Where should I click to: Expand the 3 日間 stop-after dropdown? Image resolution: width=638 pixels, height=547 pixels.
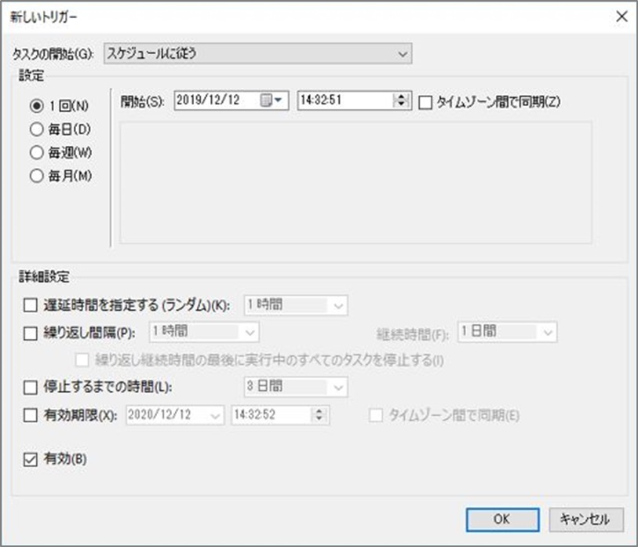pyautogui.click(x=296, y=387)
